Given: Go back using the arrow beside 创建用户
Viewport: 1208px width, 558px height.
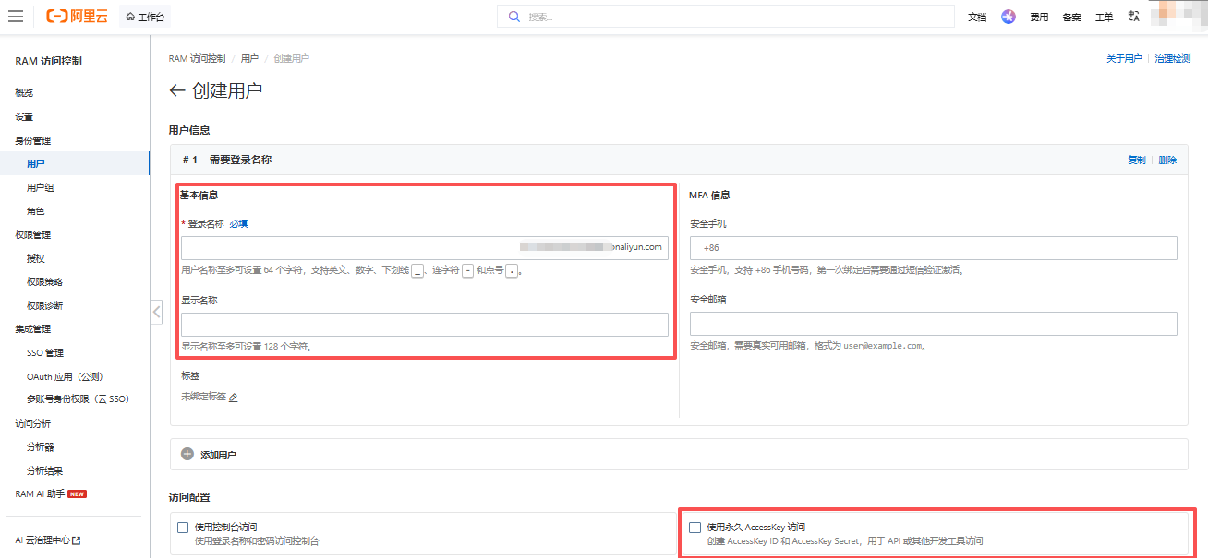Looking at the screenshot, I should (177, 90).
